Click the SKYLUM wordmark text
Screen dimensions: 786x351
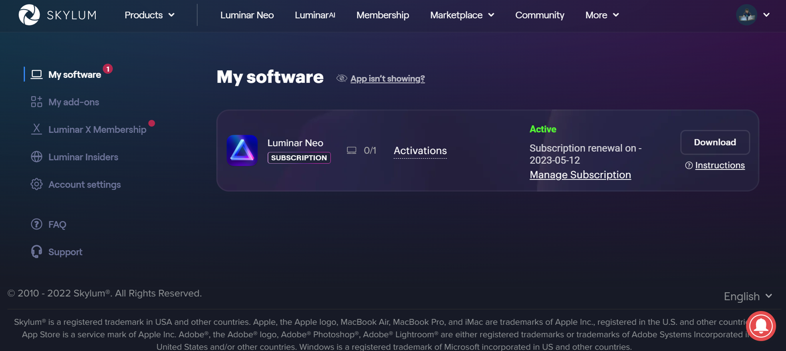72,15
